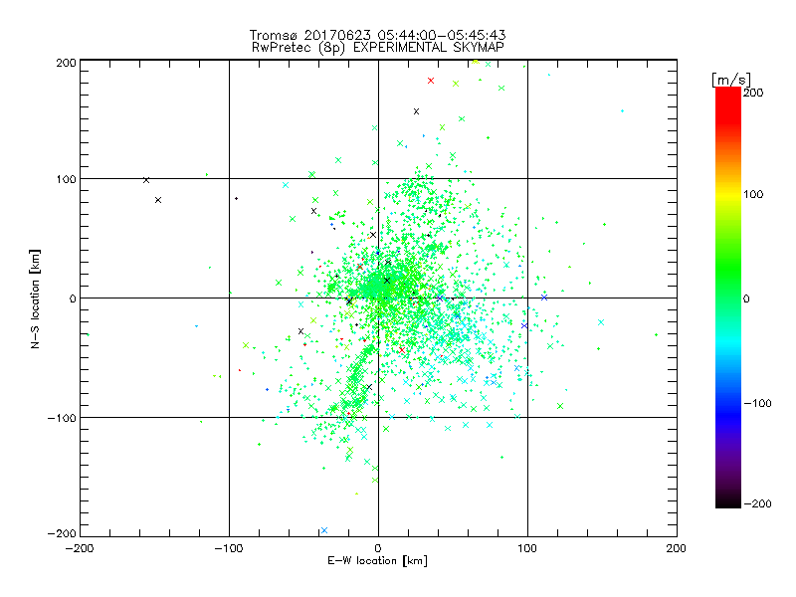Click the subtitle 'RwPretec (8p) EXPERIMENTAL SKYMAP'
The width and height of the screenshot is (796, 597).
[x=377, y=47]
